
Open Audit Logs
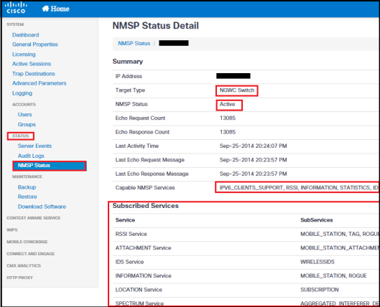31,156
